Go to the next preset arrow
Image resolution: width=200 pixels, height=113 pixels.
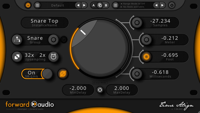(84, 5)
